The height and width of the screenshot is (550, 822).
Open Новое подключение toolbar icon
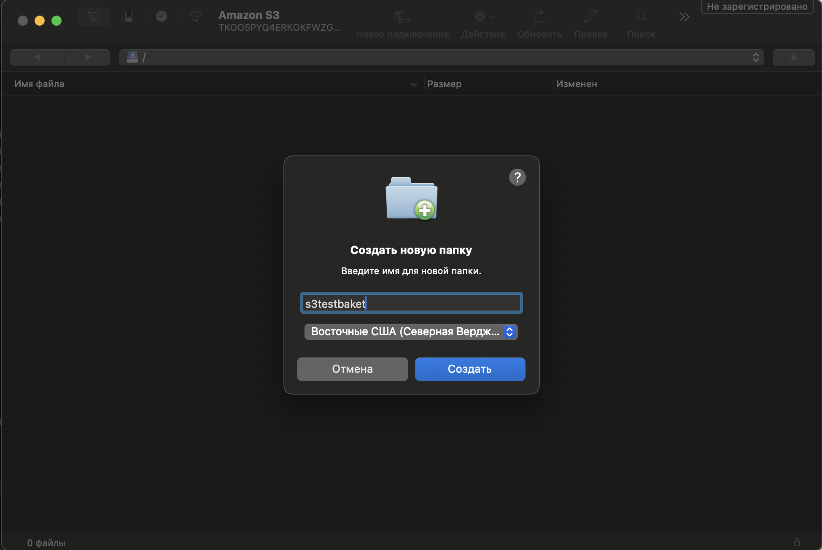tap(402, 17)
